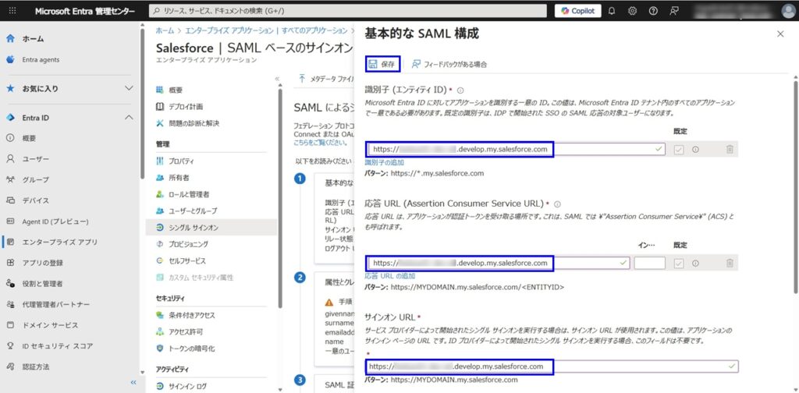Select シングル サインオン in the menu
The height and width of the screenshot is (393, 799).
pos(193,228)
